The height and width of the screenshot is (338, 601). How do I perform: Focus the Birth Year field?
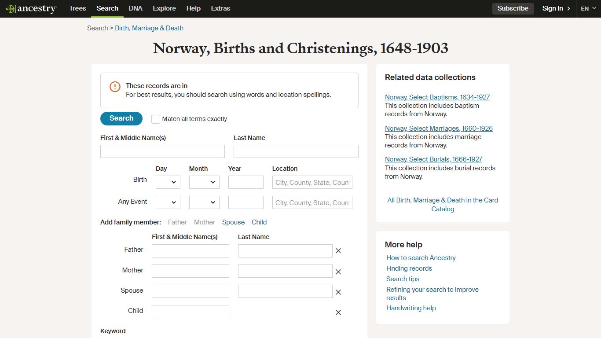246,182
